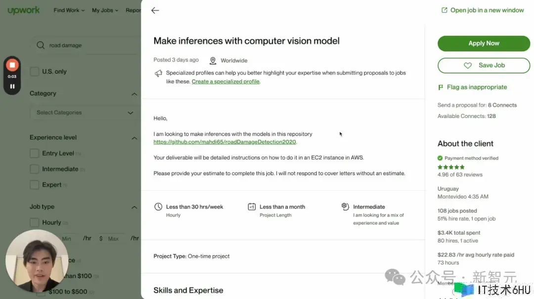Open the Find Work menu
Image resolution: width=534 pixels, height=299 pixels.
tap(69, 10)
